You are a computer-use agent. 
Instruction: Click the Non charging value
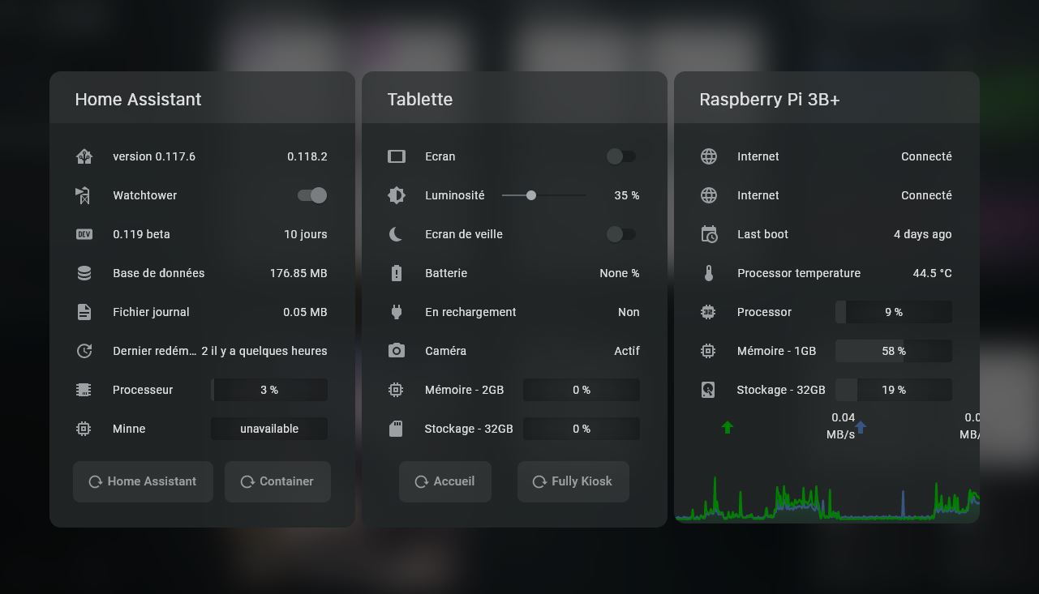pyautogui.click(x=629, y=312)
